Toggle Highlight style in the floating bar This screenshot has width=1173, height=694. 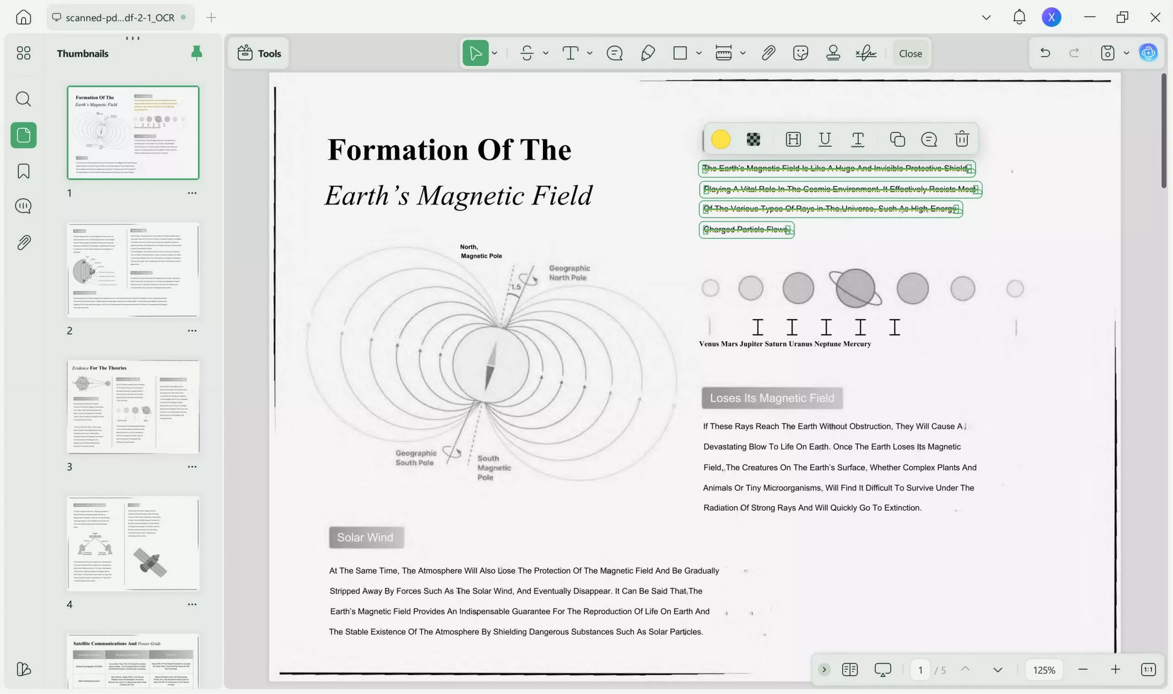pyautogui.click(x=793, y=139)
